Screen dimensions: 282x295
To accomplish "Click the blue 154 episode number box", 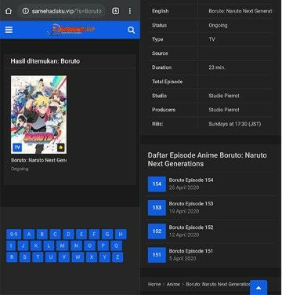I will click(157, 184).
